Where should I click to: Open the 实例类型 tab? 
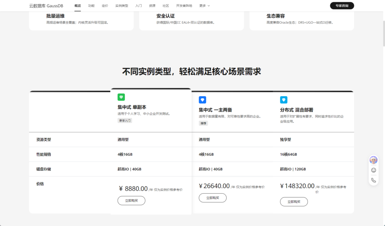tap(122, 6)
